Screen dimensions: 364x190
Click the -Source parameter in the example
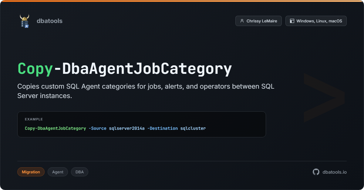pos(97,128)
